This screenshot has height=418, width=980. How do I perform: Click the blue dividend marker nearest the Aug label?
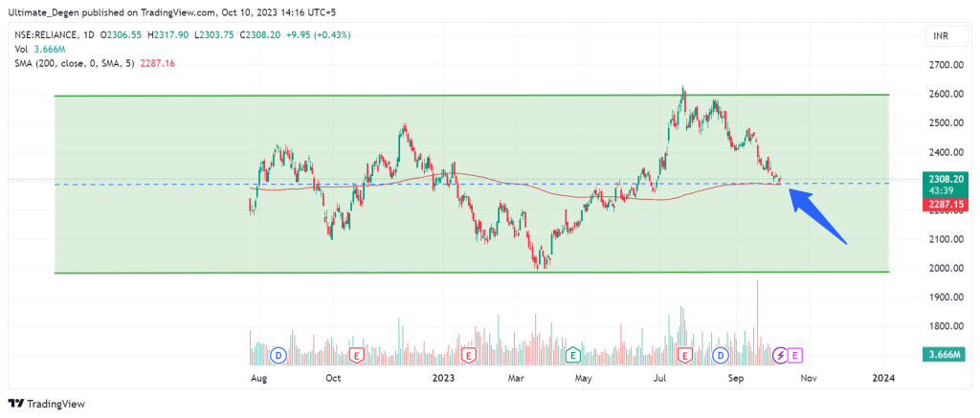click(278, 356)
